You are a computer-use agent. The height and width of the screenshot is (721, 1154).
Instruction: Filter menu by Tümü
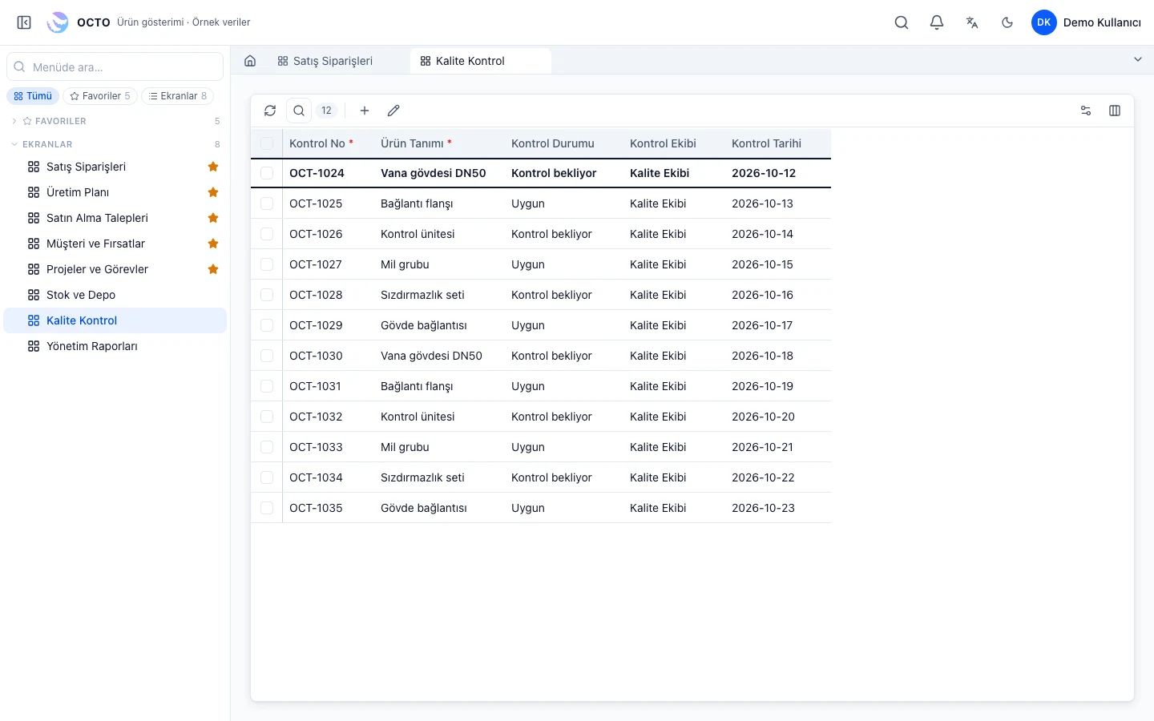[x=33, y=96]
